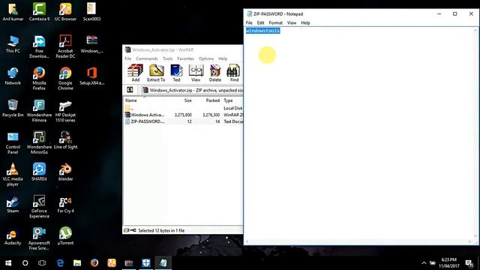The image size is (480, 270).
Task: Click the View icon in WinRAR toolbar
Action: (x=196, y=73)
